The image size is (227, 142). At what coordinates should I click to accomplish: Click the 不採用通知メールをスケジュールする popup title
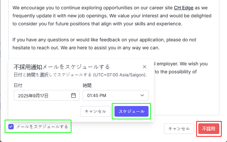(62, 67)
